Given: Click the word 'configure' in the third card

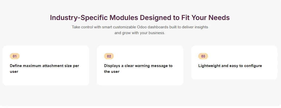Looking at the screenshot, I should (253, 66).
